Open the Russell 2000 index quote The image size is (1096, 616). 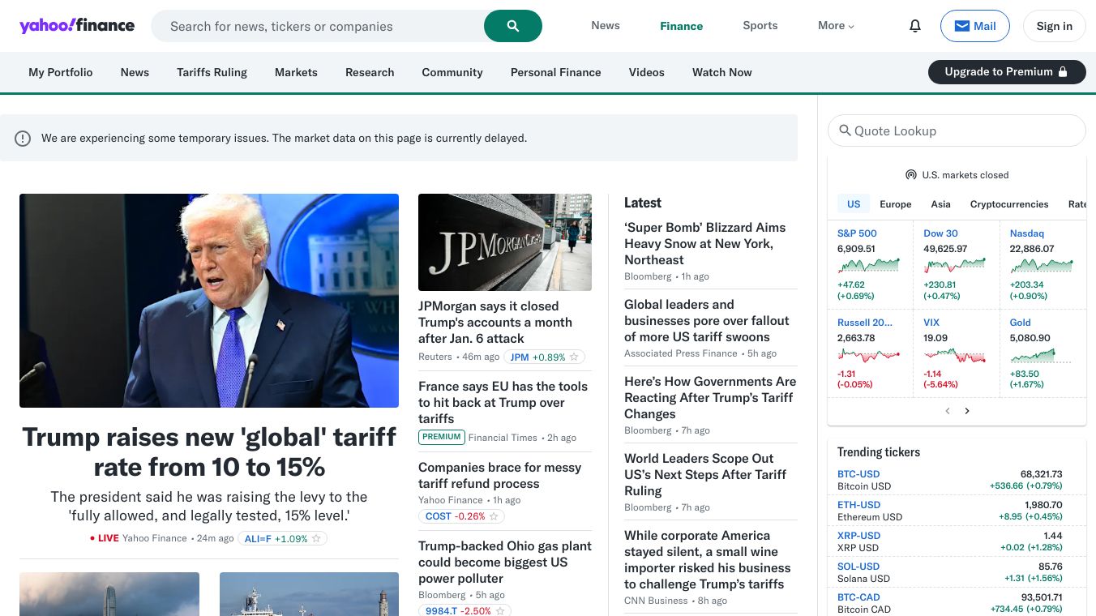pyautogui.click(x=865, y=323)
